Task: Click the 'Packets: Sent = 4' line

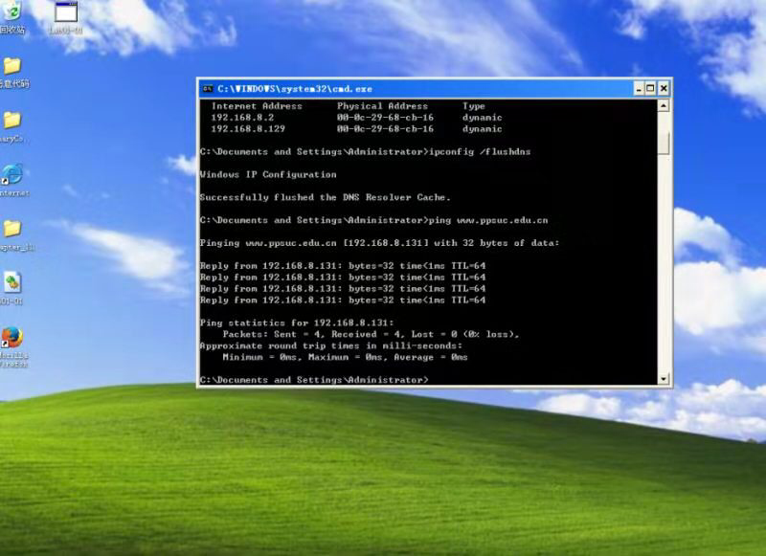Action: coord(371,334)
